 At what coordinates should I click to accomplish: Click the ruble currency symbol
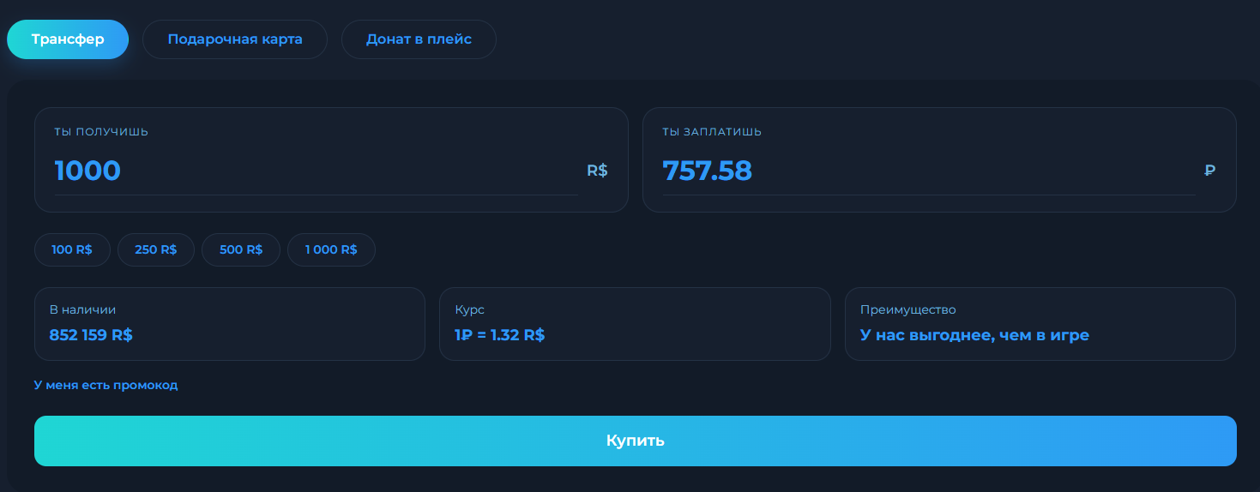(1210, 171)
